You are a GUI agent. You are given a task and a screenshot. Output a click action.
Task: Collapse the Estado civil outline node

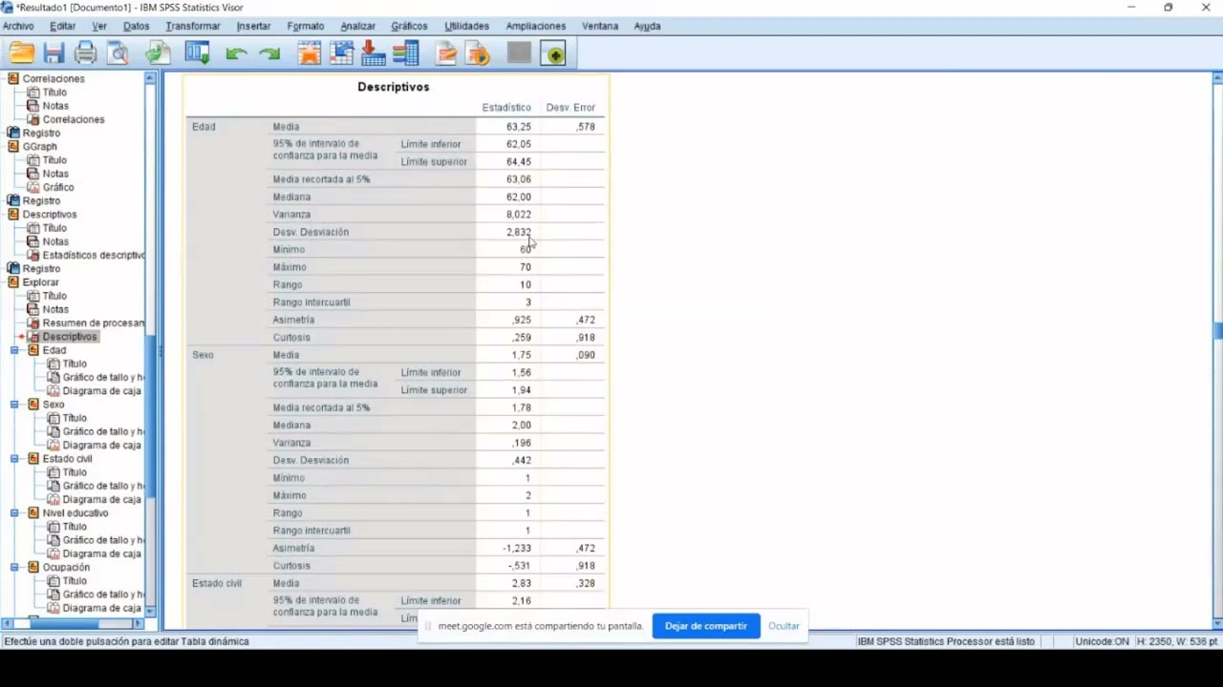tap(14, 459)
